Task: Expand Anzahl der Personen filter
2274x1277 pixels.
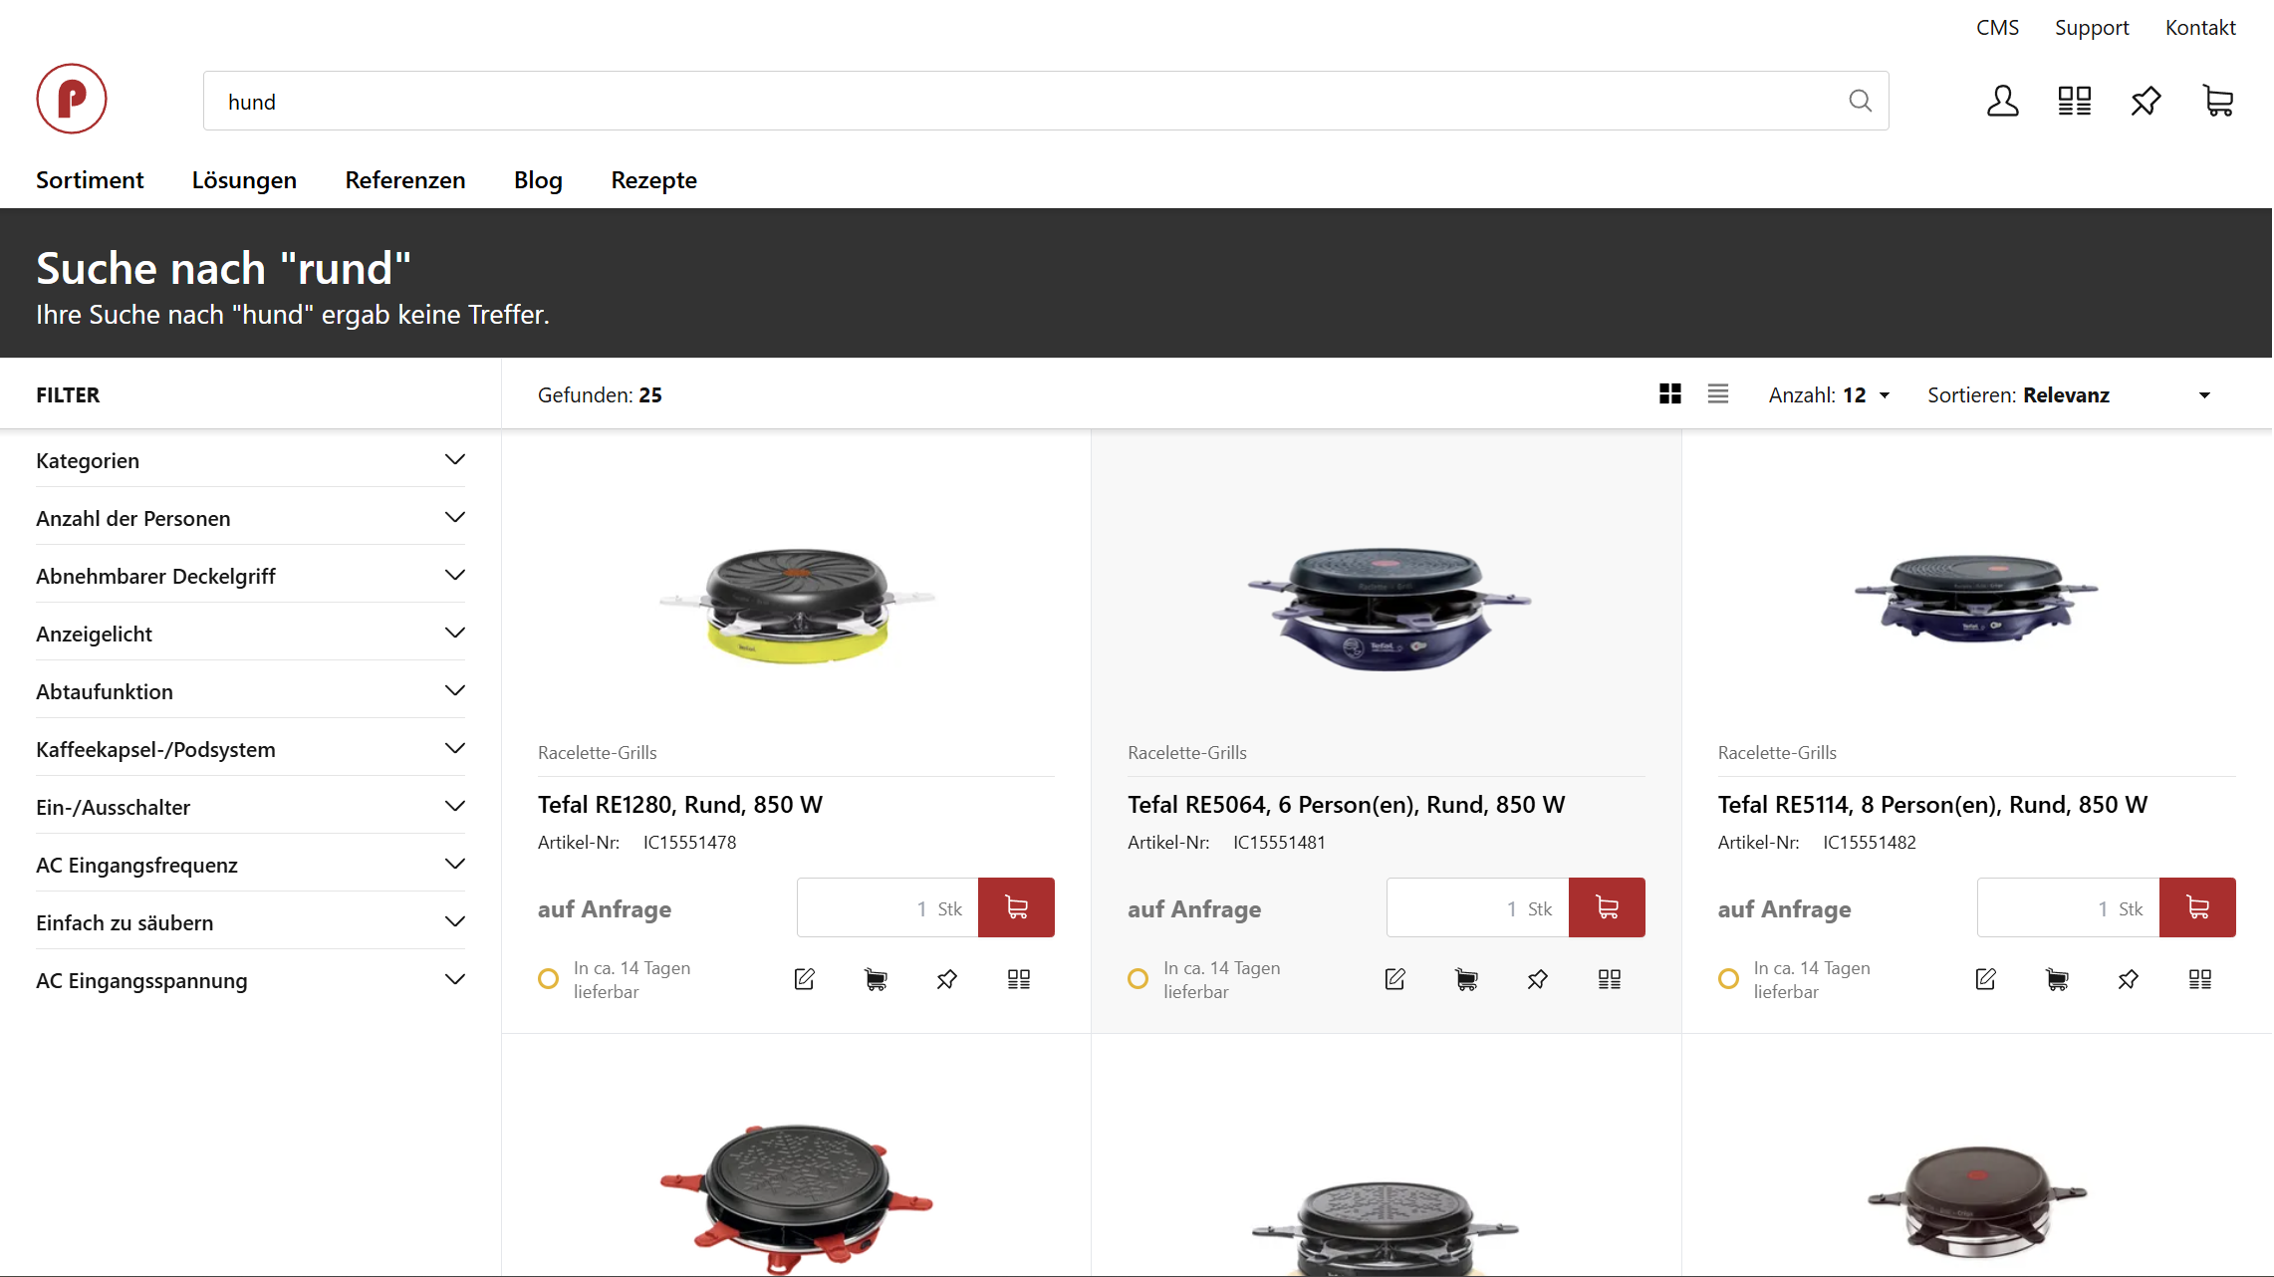Action: (x=250, y=518)
